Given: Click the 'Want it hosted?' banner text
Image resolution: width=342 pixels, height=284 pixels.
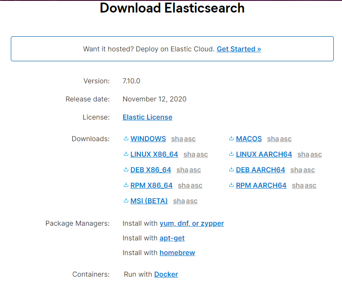Looking at the screenshot, I should (x=149, y=49).
